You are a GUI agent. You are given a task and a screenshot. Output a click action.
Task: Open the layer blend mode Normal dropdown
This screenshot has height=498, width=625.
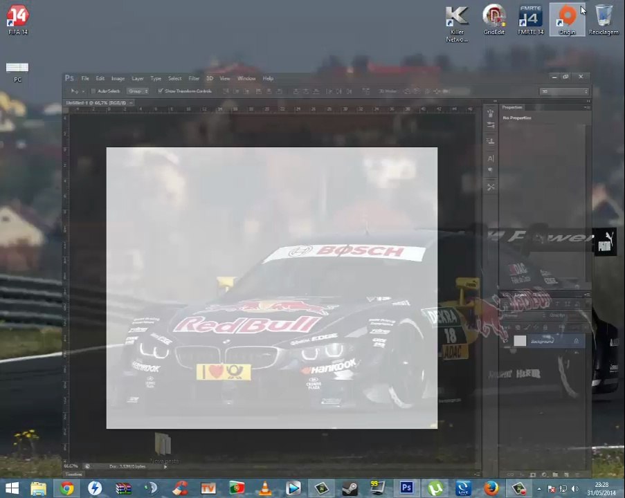[523, 315]
